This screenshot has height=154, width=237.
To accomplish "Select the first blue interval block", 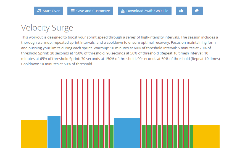I will click(54, 132).
